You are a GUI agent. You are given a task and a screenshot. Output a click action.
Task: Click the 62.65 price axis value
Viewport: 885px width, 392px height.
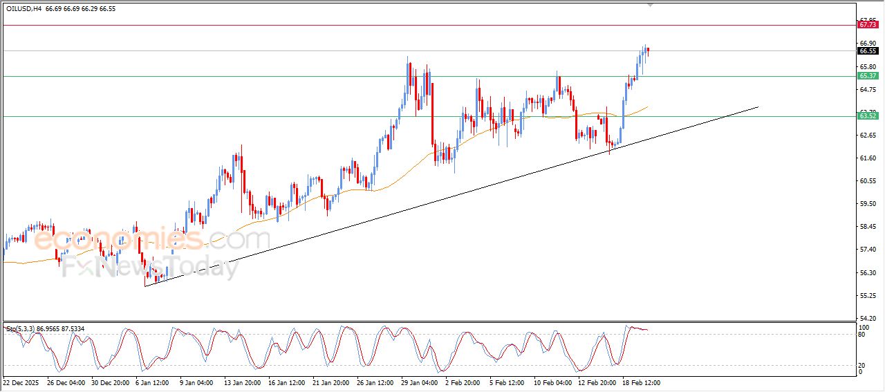tap(868, 135)
